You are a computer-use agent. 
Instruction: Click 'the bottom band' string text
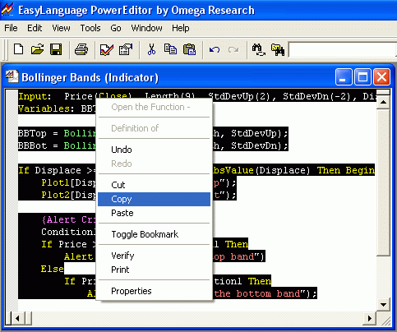tap(256, 293)
